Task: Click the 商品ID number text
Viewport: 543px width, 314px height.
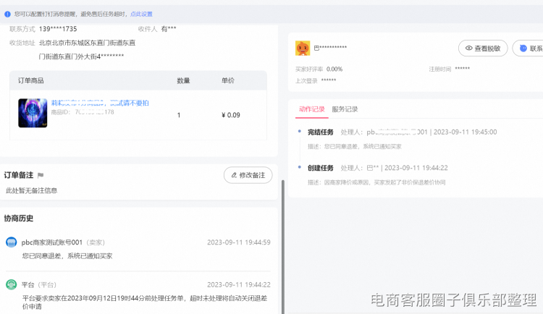Action: (x=95, y=112)
